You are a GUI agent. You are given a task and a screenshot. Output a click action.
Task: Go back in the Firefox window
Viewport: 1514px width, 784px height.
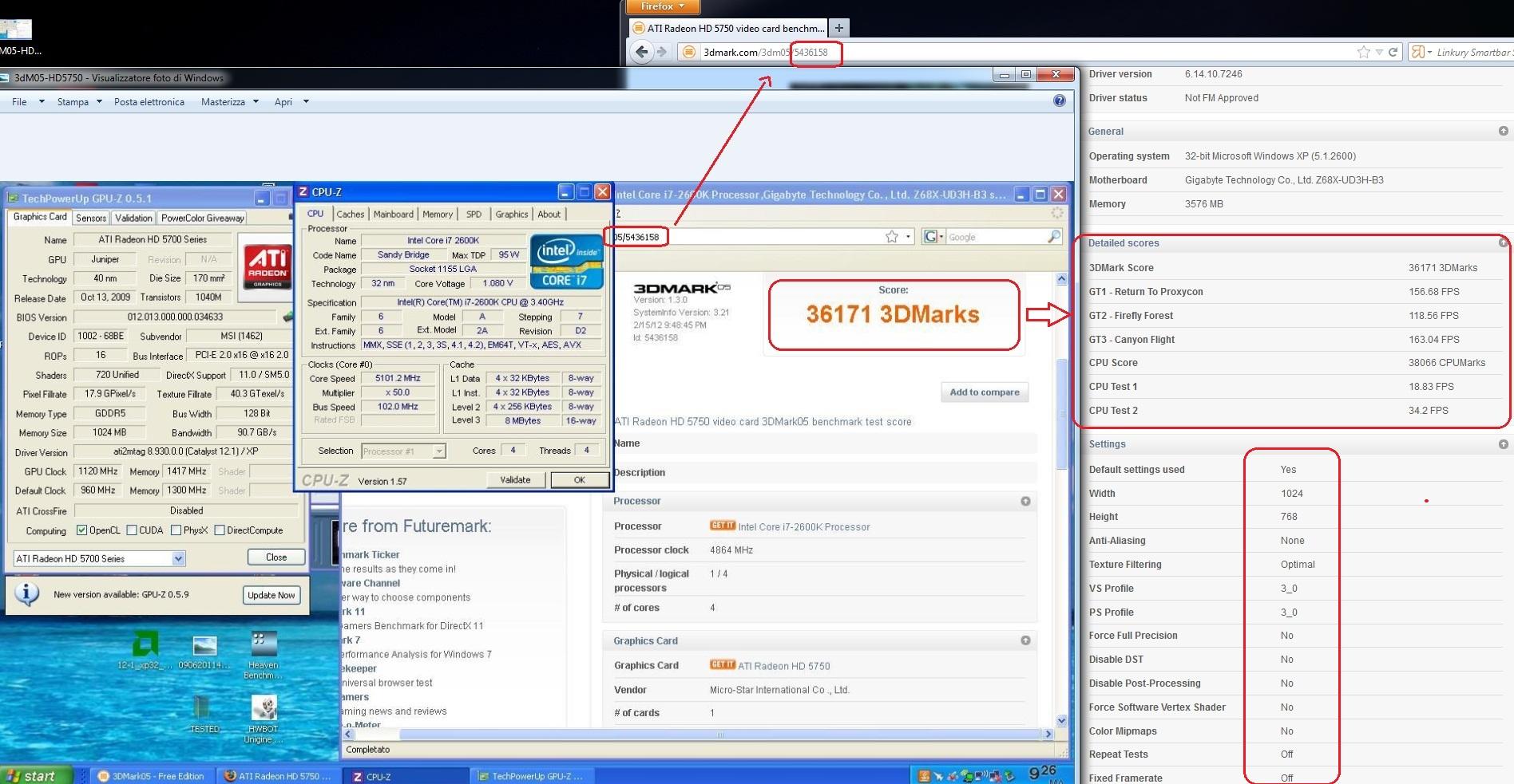(641, 52)
